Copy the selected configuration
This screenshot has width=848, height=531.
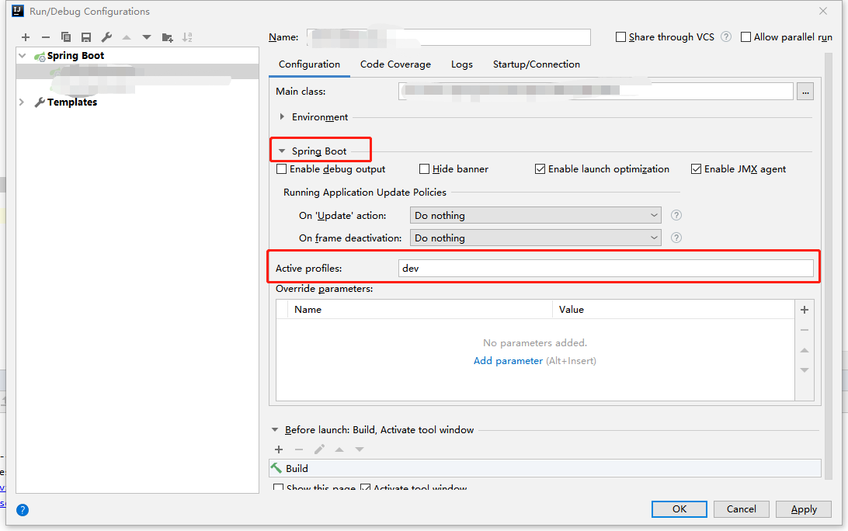point(66,37)
